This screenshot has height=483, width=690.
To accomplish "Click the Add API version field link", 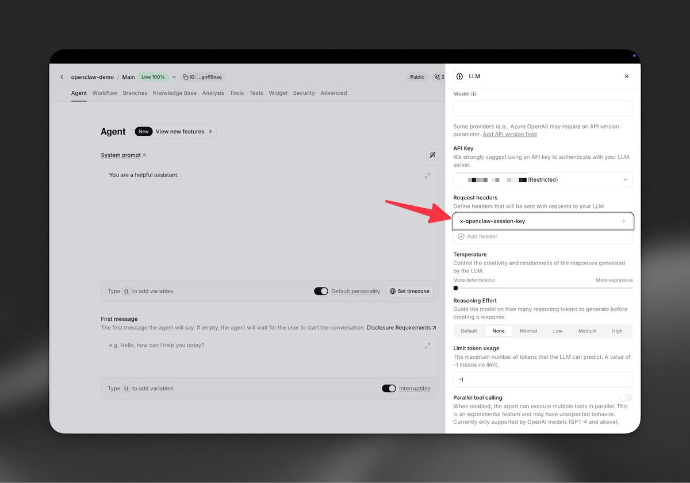I will click(509, 135).
